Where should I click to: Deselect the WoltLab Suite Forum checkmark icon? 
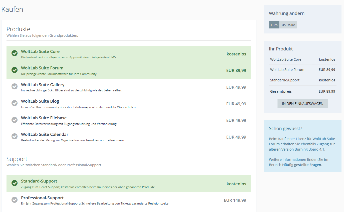(x=15, y=70)
